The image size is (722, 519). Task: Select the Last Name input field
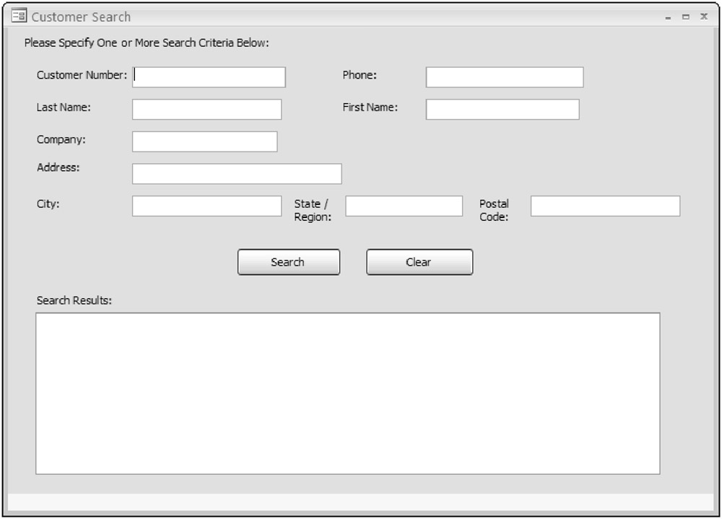(206, 110)
